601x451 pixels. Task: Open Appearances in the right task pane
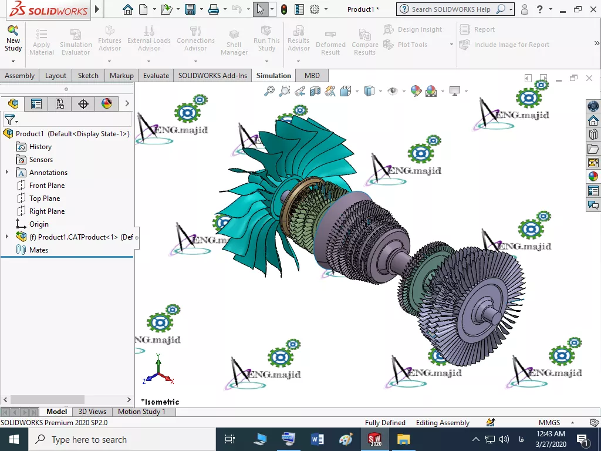click(x=593, y=176)
